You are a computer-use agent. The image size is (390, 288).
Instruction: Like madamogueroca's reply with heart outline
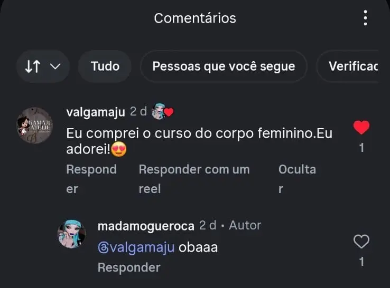click(x=361, y=242)
